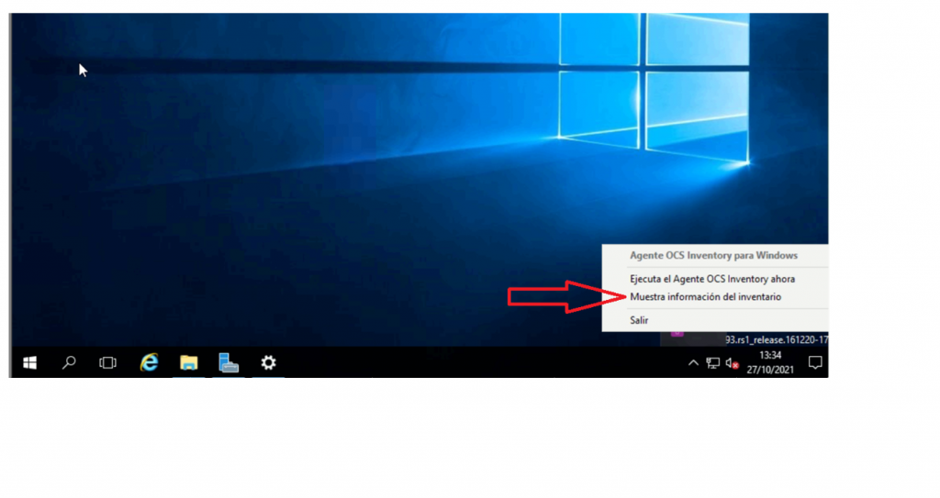Viewport: 940px width, 498px height.
Task: Launch Internet Explorer from the taskbar
Action: (149, 362)
